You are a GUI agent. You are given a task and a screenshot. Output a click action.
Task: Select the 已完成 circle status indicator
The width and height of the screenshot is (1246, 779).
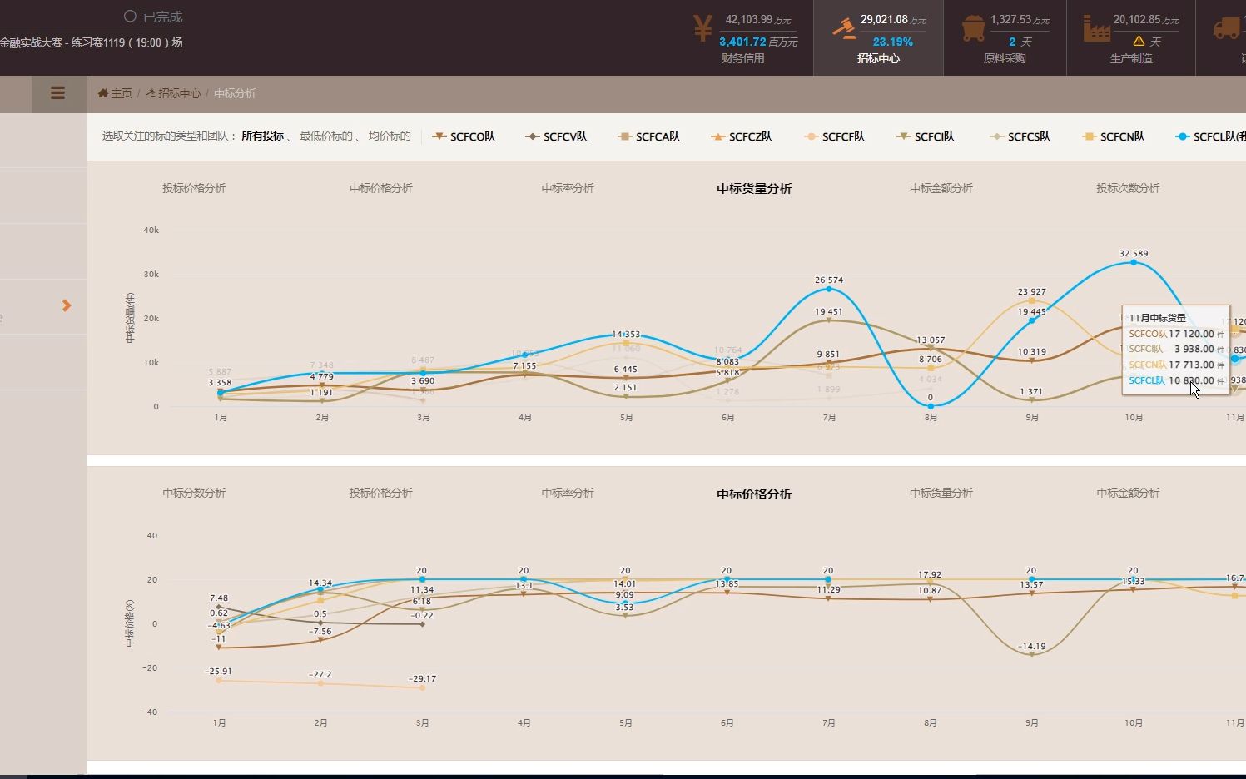coord(130,17)
